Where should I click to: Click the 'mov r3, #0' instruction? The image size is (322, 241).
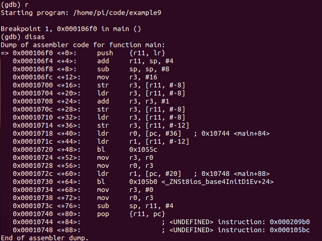click(125, 190)
